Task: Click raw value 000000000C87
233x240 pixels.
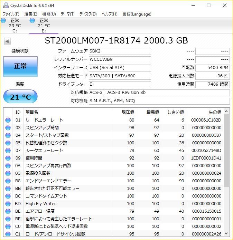Action: 206,135
